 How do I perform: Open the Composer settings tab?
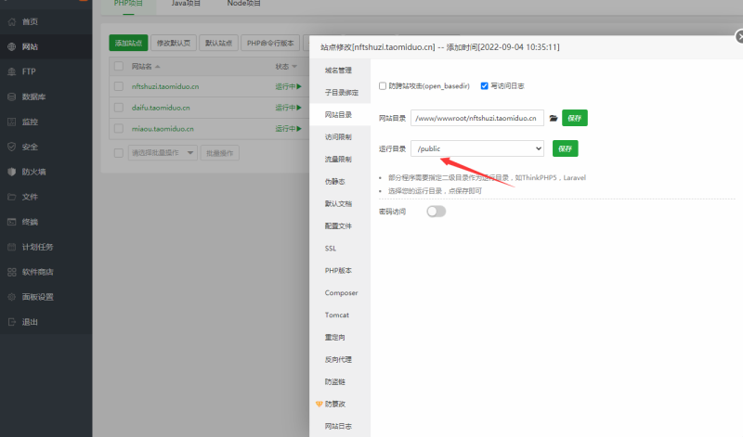341,292
